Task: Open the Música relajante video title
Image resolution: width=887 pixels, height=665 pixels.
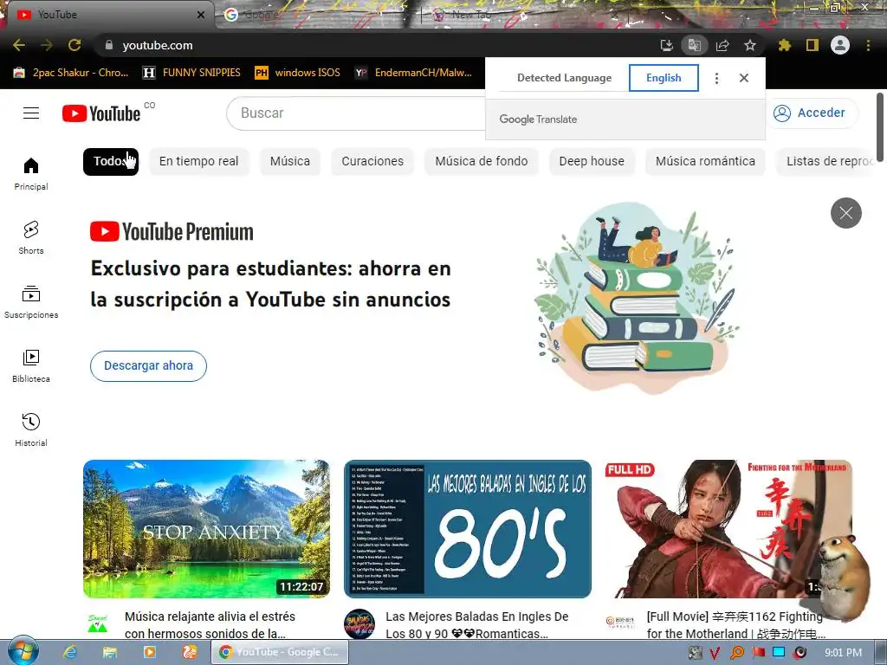Action: 210,625
